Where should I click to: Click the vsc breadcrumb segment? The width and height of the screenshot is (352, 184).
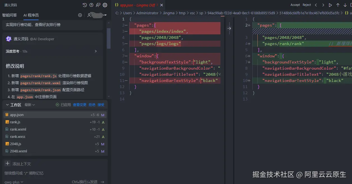(193, 13)
